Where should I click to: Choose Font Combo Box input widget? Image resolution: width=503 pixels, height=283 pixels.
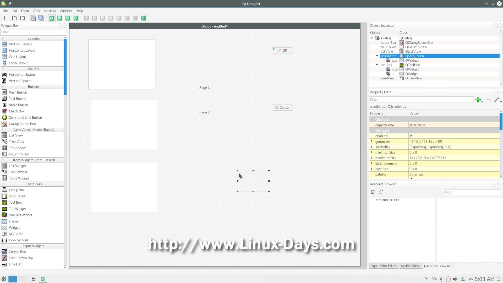tap(21, 258)
